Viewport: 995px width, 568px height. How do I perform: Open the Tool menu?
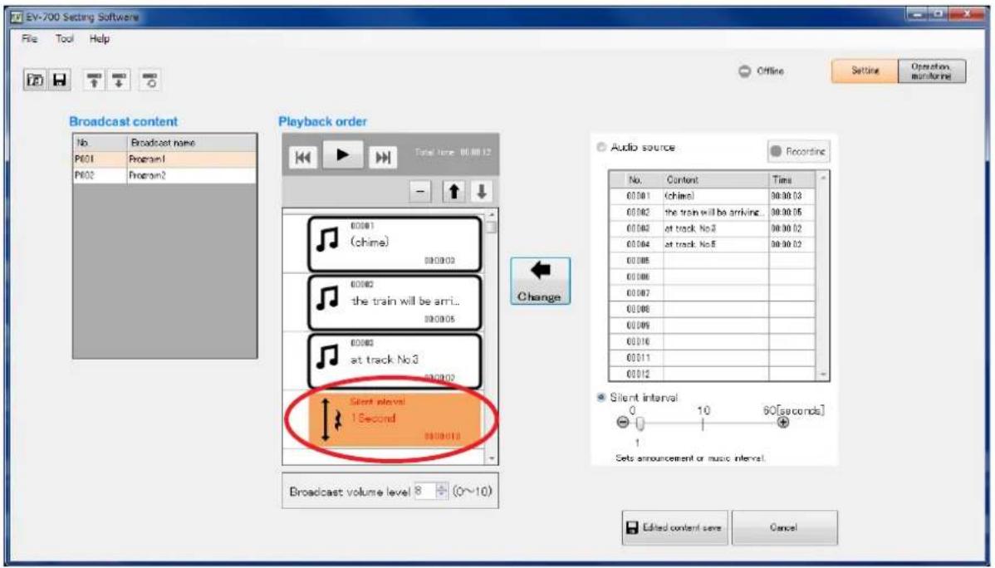(64, 39)
